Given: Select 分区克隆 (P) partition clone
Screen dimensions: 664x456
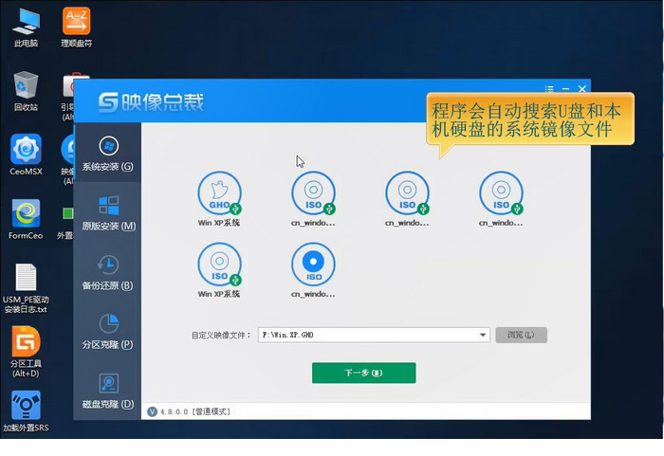Looking at the screenshot, I should pyautogui.click(x=108, y=332).
